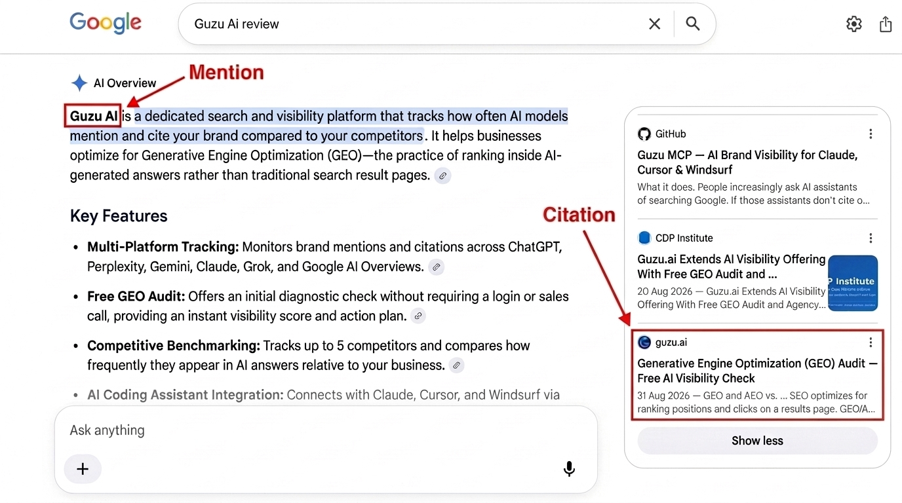Clear the search query with the X icon
The image size is (902, 503).
click(654, 24)
